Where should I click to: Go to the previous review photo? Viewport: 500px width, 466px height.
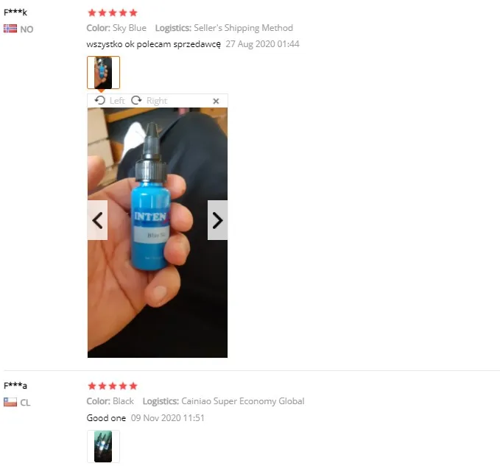coord(98,220)
